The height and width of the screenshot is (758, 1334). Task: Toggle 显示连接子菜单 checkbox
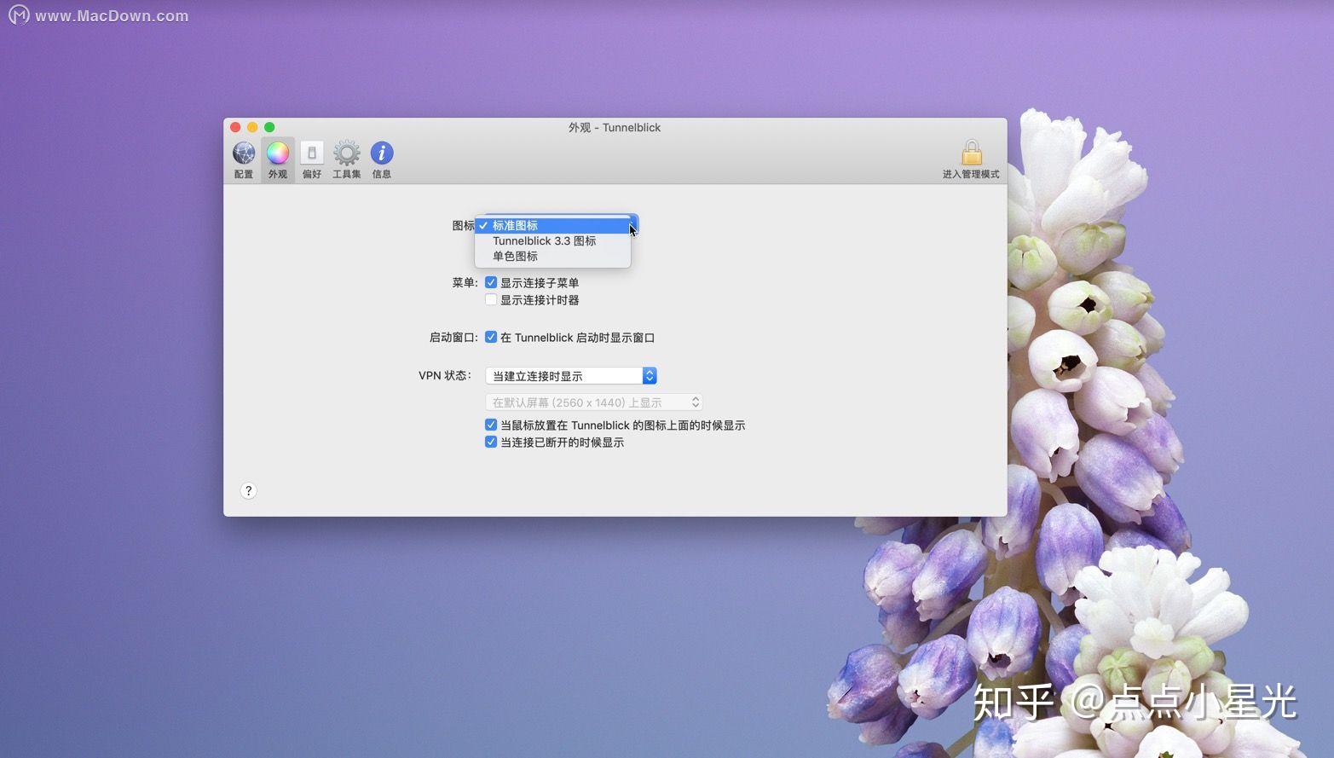tap(491, 282)
